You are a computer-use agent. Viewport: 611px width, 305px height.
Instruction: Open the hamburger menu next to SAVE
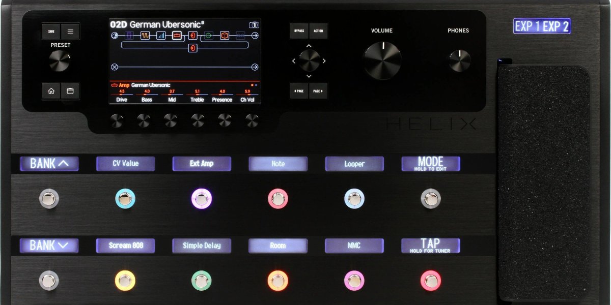[x=71, y=31]
